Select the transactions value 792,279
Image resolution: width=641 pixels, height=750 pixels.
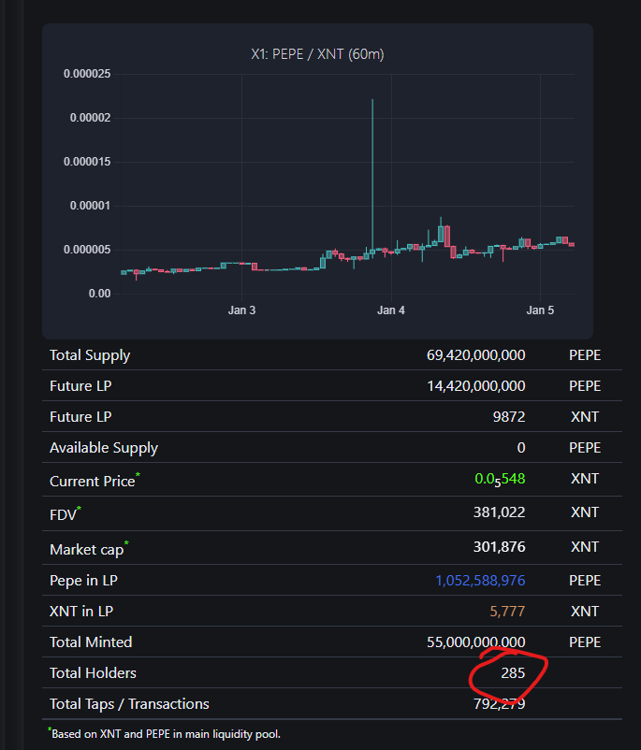tap(500, 704)
